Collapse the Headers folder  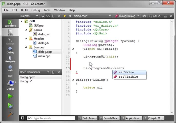click(x=26, y=39)
